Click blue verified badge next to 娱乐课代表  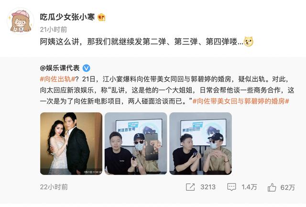(86, 68)
